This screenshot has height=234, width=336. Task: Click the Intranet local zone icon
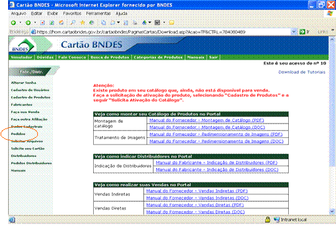coord(277,220)
